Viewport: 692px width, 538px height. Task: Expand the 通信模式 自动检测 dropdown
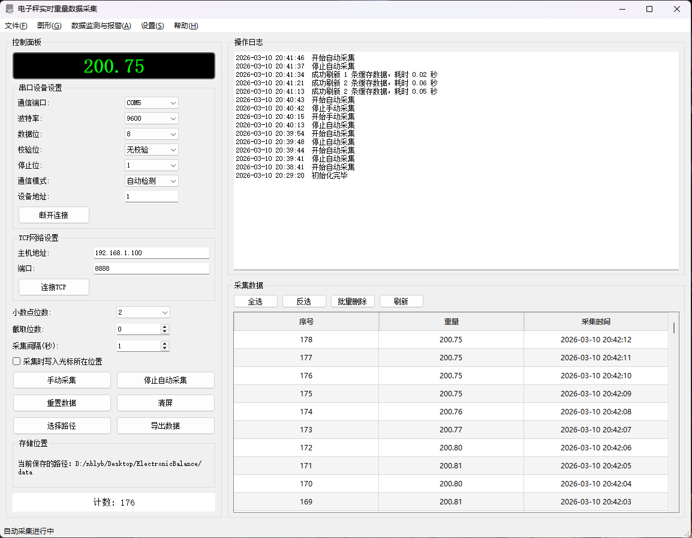(x=152, y=181)
